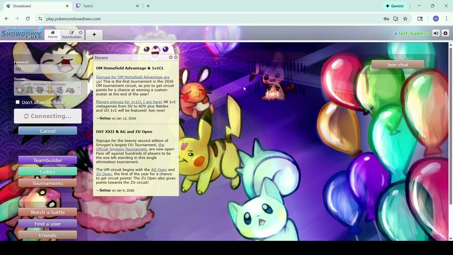Screen dimensions: 453x255
Task: Open Teambuilder from main menu
Action: tap(47, 160)
